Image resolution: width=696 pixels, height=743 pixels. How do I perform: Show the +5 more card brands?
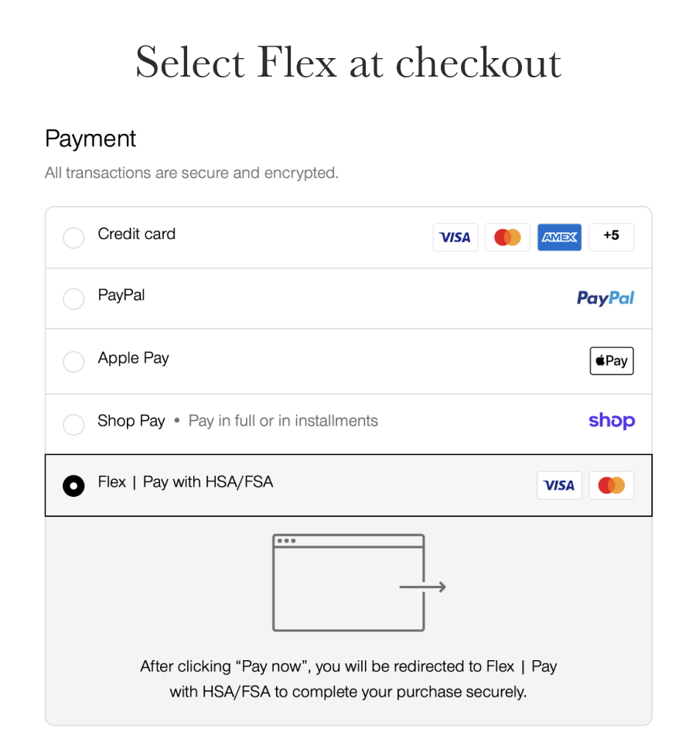point(611,236)
